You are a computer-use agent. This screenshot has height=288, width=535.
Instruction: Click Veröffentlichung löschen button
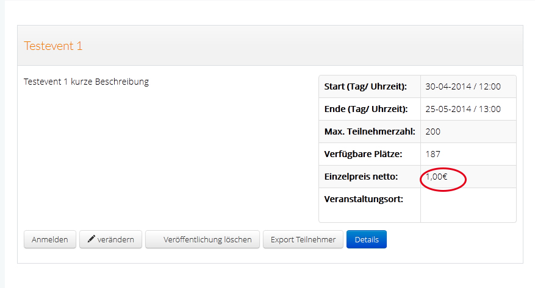(x=203, y=239)
